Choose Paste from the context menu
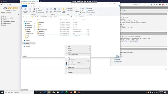 (78, 57)
